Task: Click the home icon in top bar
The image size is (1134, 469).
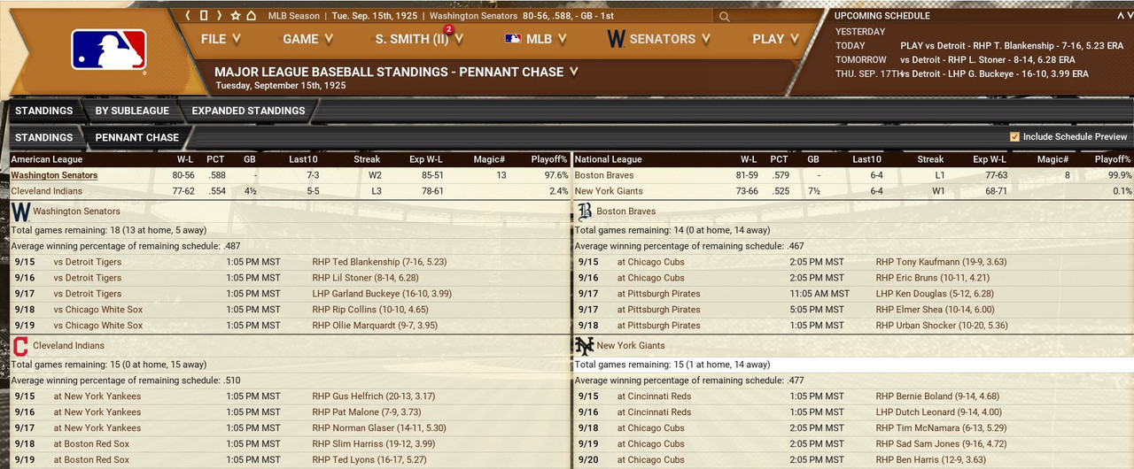Action: tap(252, 16)
